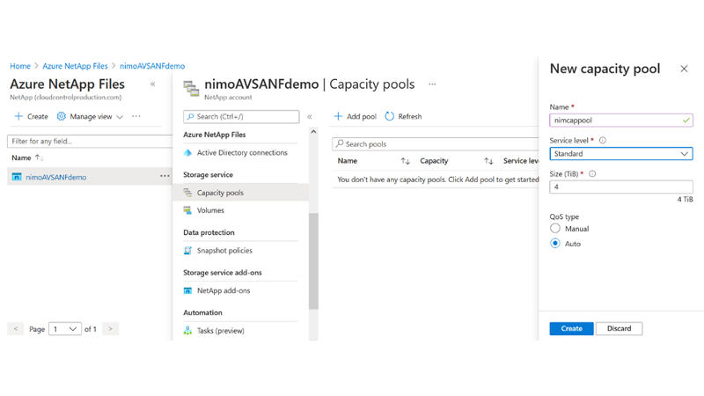The image size is (704, 396).
Task: Open Volumes in the sidebar menu
Action: (210, 210)
